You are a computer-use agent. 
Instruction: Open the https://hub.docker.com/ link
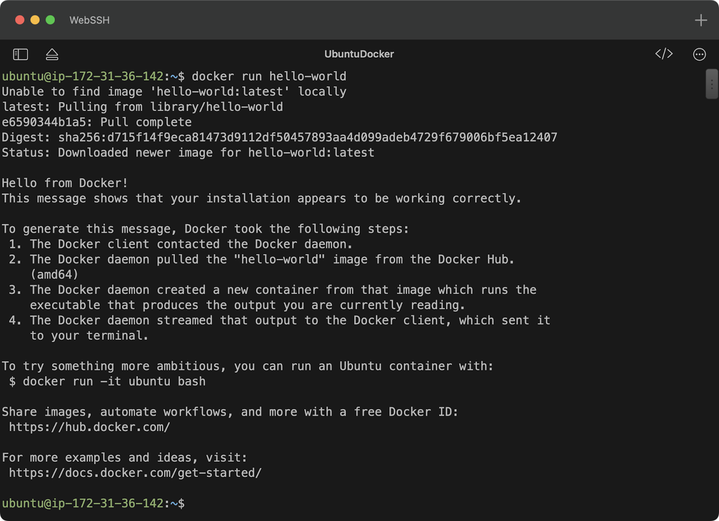point(89,427)
